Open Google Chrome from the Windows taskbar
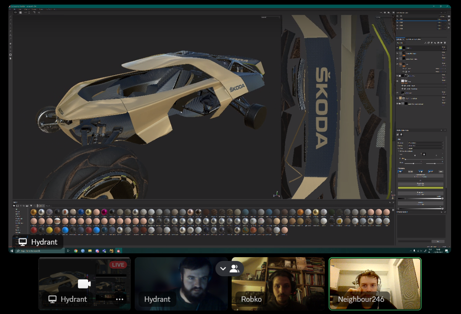461x314 pixels. [76, 251]
